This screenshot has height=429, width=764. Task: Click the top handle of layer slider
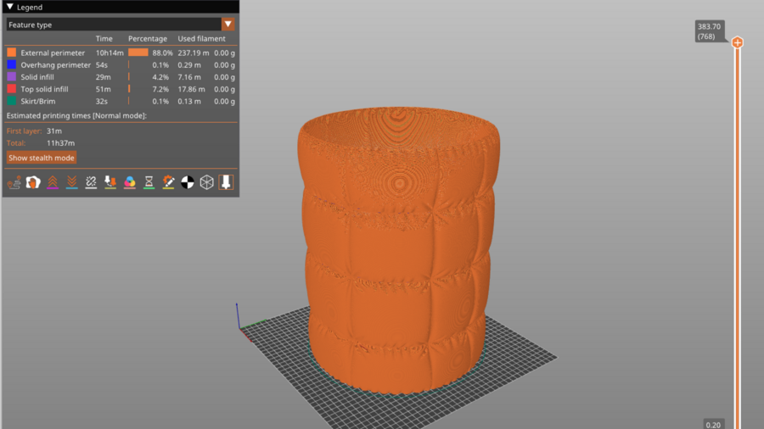coord(737,42)
